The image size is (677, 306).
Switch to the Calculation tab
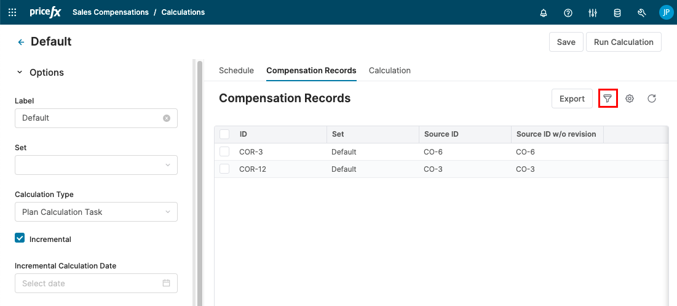389,70
